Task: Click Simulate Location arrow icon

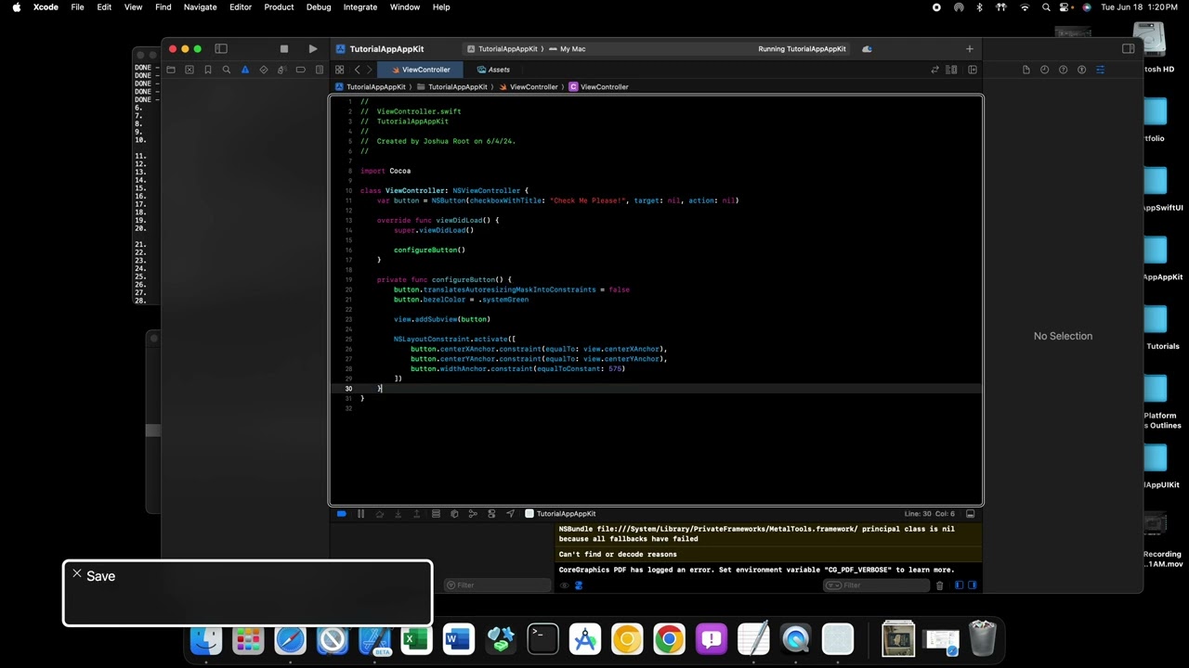Action: click(x=510, y=514)
